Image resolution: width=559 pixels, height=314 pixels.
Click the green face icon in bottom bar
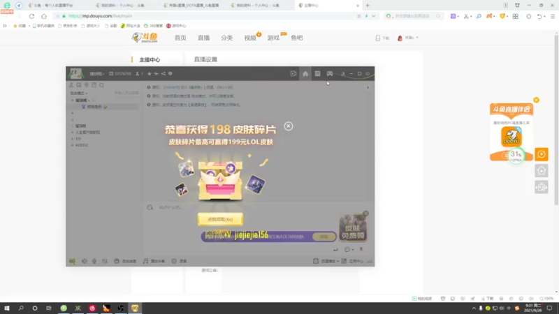72,261
